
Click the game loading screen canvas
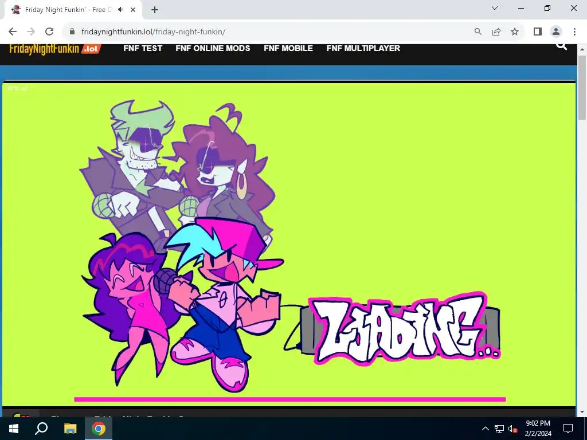coord(289,244)
